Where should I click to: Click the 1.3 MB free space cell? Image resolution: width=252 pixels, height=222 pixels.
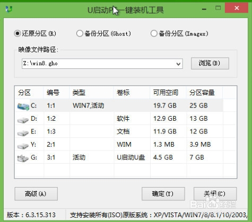(164, 145)
